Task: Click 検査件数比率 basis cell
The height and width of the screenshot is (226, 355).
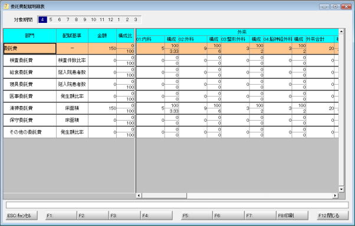Action: click(x=72, y=61)
